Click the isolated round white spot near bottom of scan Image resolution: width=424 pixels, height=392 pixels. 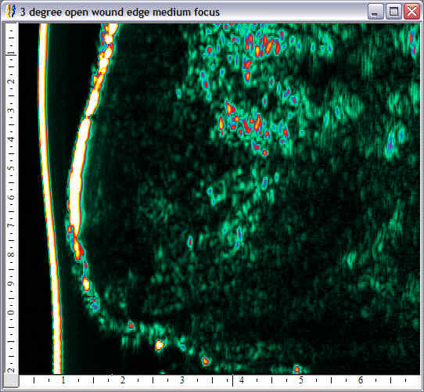point(160,345)
